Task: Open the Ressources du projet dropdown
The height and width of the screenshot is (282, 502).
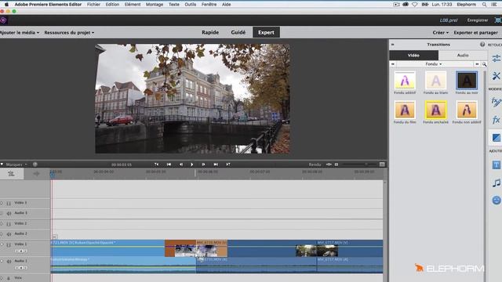Action: [x=69, y=33]
